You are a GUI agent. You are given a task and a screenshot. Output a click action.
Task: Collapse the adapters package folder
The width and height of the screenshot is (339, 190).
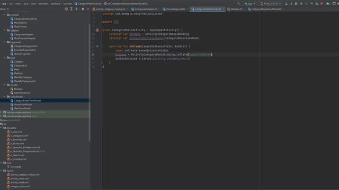(x=4, y=31)
